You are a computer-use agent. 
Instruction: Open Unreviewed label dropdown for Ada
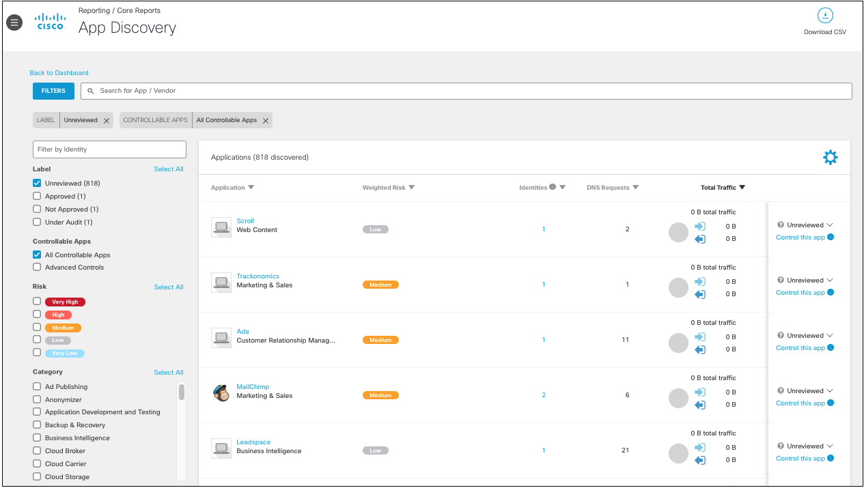tap(810, 335)
